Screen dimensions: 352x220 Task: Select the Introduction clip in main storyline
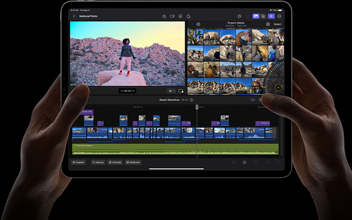97,133
